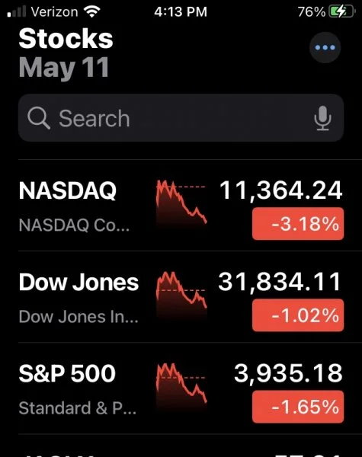Toggle the NASDAQ -3.18% change badge

pos(298,224)
